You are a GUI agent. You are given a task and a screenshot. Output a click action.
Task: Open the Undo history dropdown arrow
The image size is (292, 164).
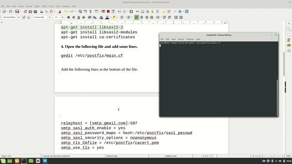[69, 11]
